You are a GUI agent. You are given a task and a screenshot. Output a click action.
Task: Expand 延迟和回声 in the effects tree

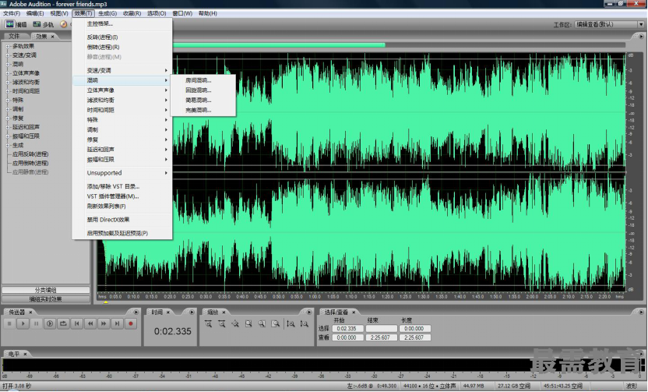[x=8, y=127]
